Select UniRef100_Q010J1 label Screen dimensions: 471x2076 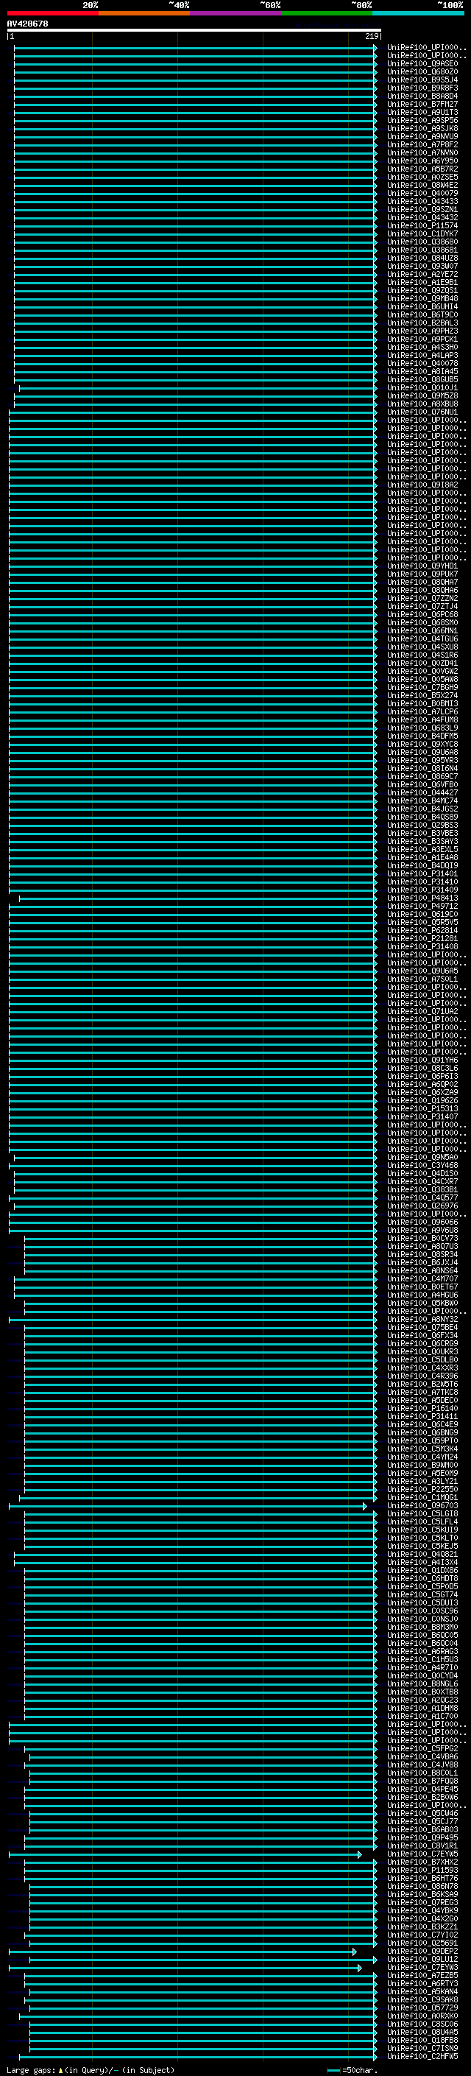[422, 387]
